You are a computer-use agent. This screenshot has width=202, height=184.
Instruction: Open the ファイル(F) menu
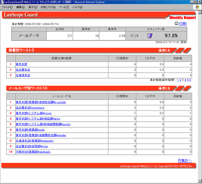[x=7, y=7]
